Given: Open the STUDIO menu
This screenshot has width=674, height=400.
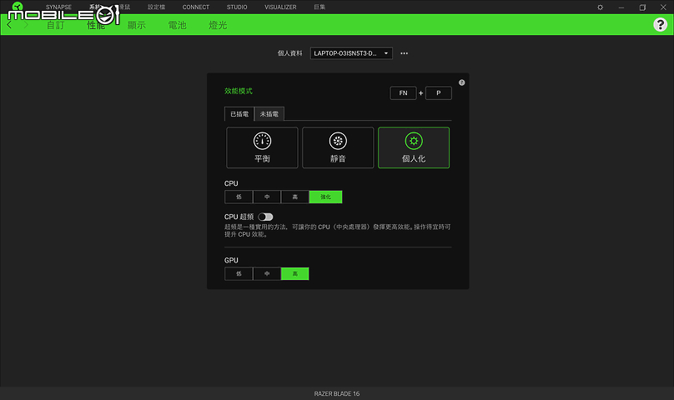Looking at the screenshot, I should pos(237,7).
